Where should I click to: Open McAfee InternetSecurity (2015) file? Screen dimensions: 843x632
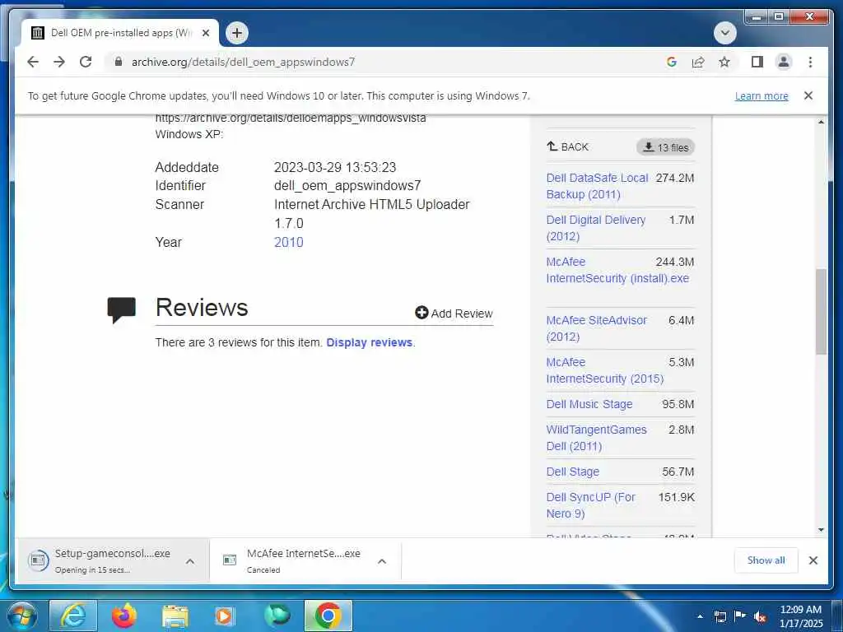point(605,370)
